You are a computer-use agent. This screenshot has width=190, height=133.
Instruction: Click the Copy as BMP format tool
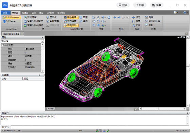point(34,25)
